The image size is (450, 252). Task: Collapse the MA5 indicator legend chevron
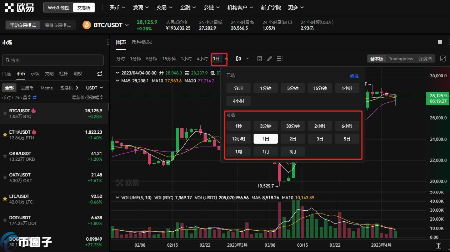pyautogui.click(x=117, y=81)
